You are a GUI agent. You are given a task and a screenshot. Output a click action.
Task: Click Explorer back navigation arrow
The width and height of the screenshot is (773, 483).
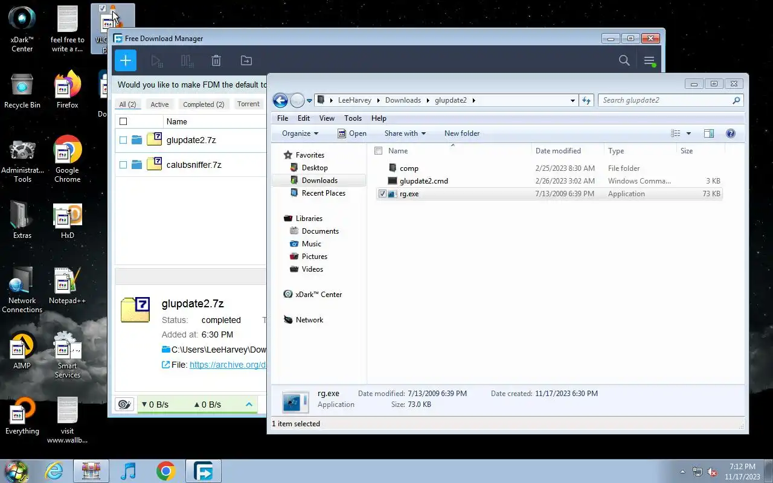280,100
